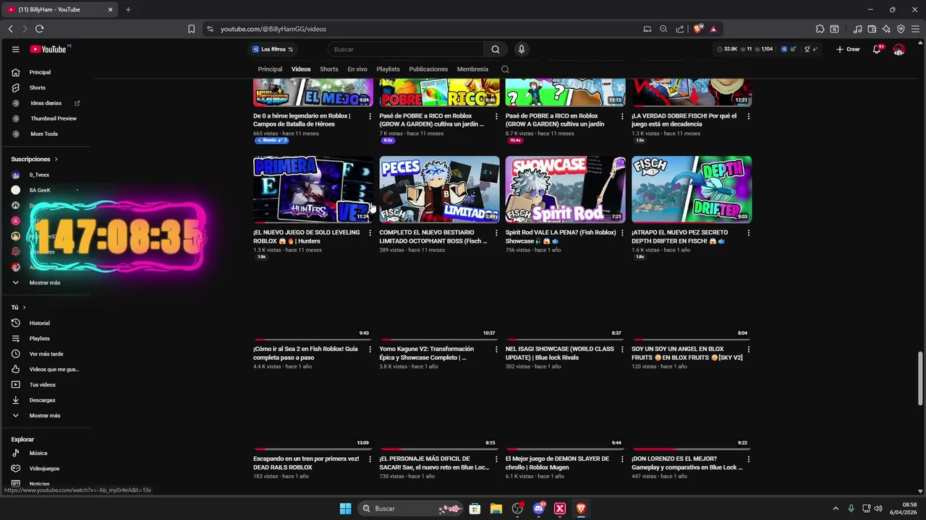Open browser extensions puzzle icon

pyautogui.click(x=820, y=29)
